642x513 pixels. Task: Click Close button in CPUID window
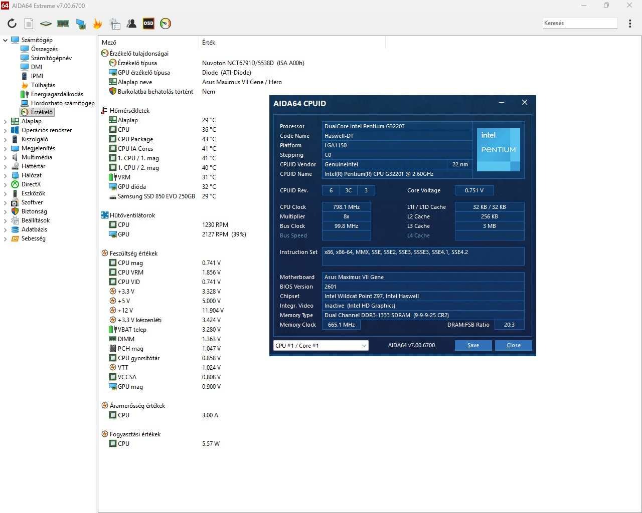514,346
